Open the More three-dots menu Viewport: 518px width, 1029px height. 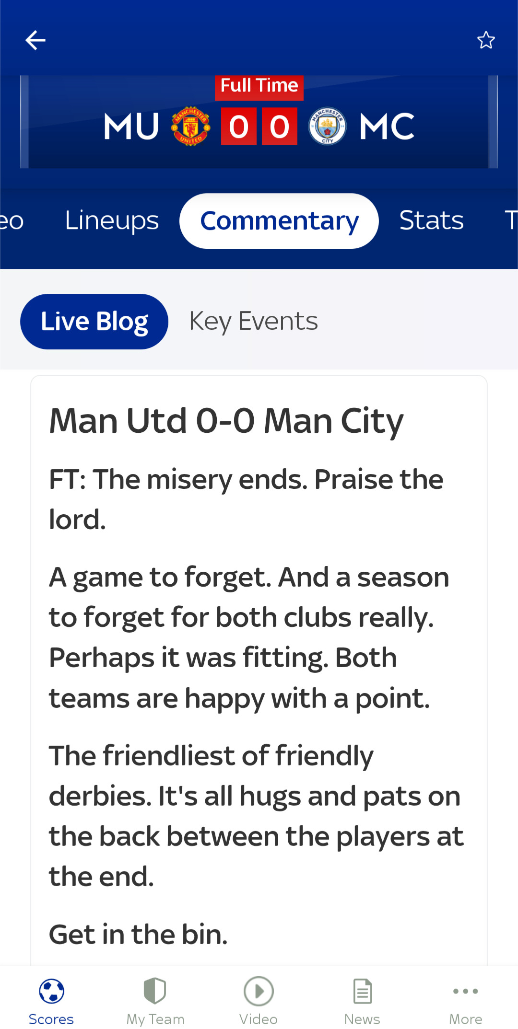[466, 991]
